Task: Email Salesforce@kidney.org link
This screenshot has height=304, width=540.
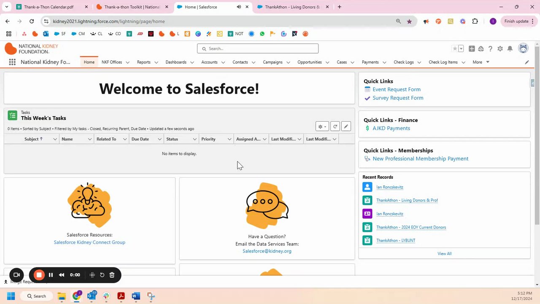Action: coord(267,251)
